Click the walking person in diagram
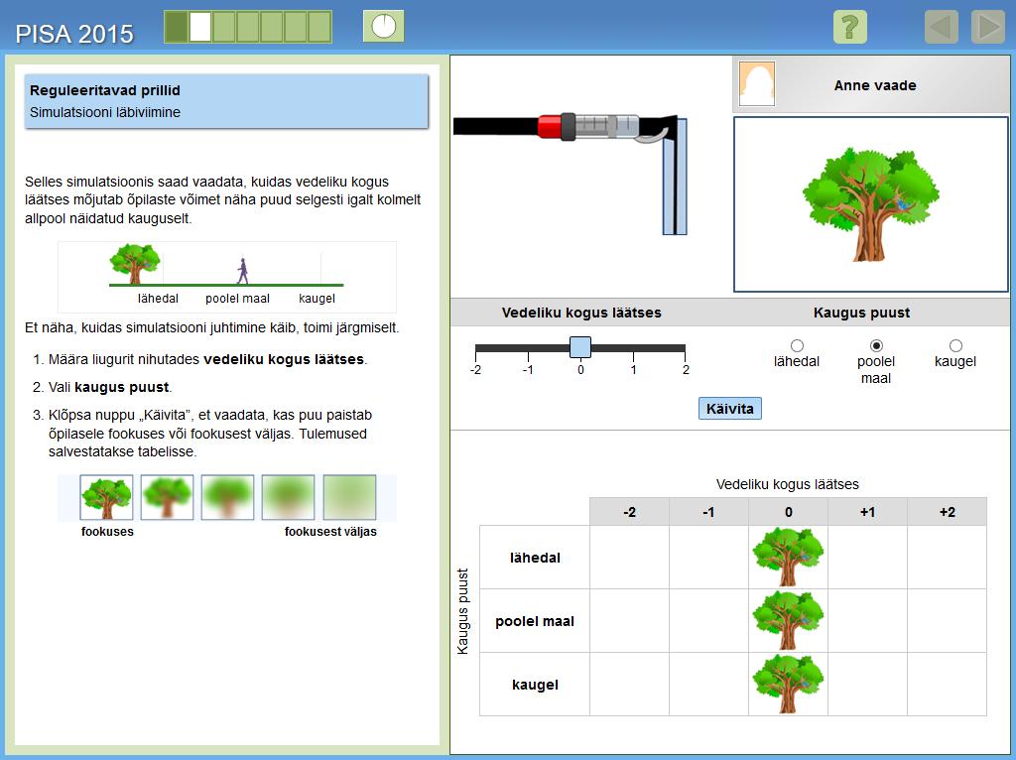Screen dimensions: 1016x760 click(x=242, y=271)
